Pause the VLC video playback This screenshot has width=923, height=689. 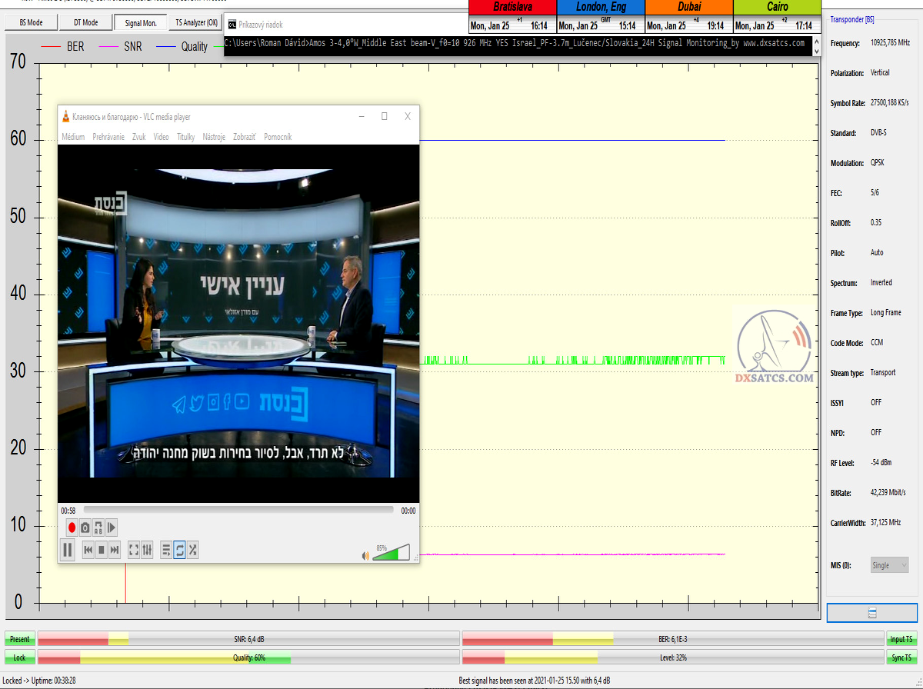click(x=68, y=550)
